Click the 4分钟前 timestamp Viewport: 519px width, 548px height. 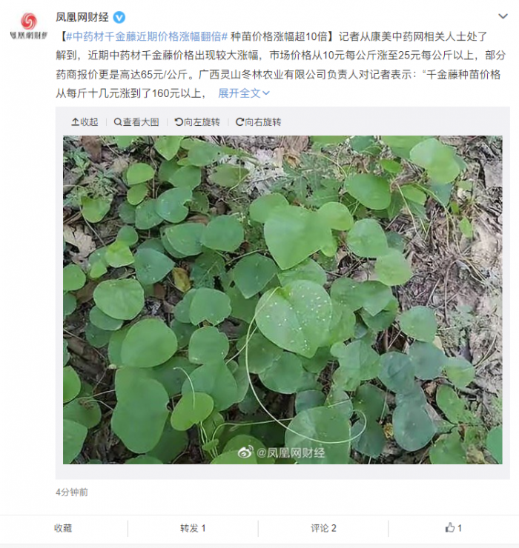pyautogui.click(x=72, y=492)
